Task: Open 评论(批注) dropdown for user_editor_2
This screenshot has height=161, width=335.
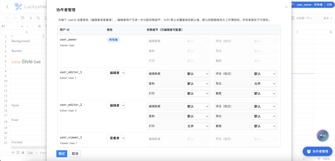Action: (x=264, y=106)
